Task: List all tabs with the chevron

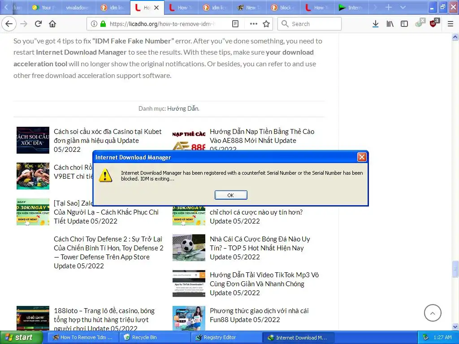Action: pyautogui.click(x=403, y=7)
